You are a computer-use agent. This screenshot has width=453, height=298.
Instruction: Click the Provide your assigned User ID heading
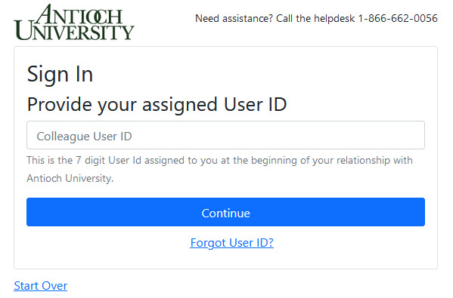157,105
